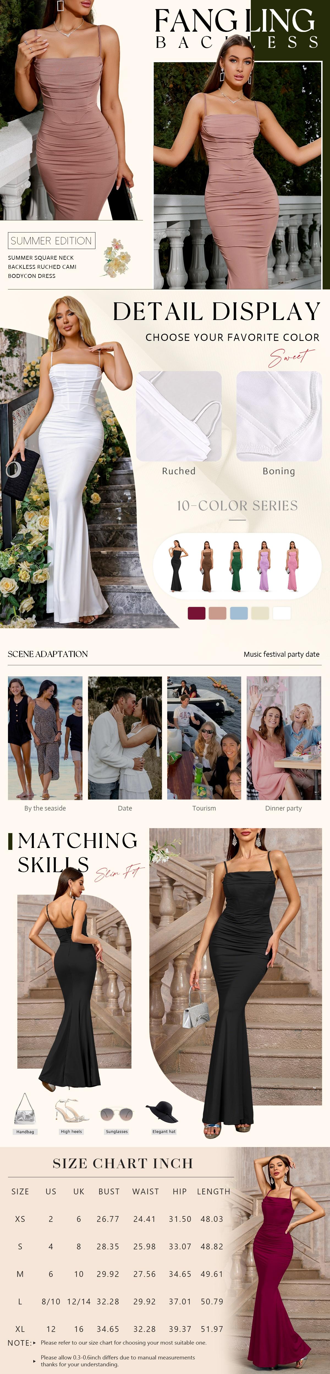Select the light blue color swatch
The image size is (330, 1374).
tap(239, 613)
